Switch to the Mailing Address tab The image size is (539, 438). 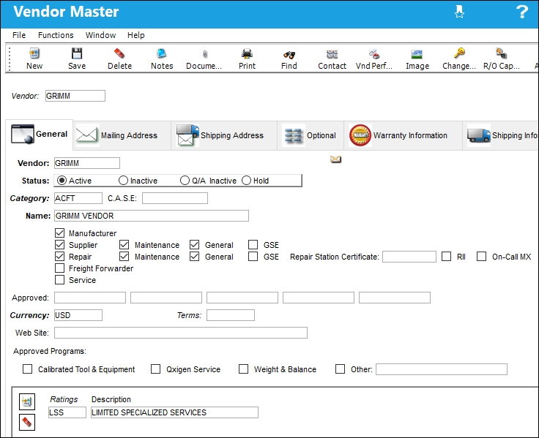(x=122, y=135)
